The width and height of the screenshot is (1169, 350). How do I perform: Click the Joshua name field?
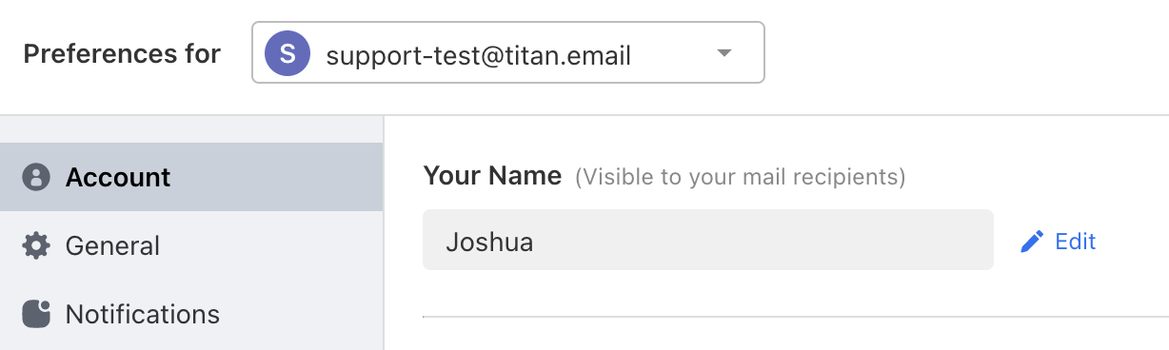point(708,240)
